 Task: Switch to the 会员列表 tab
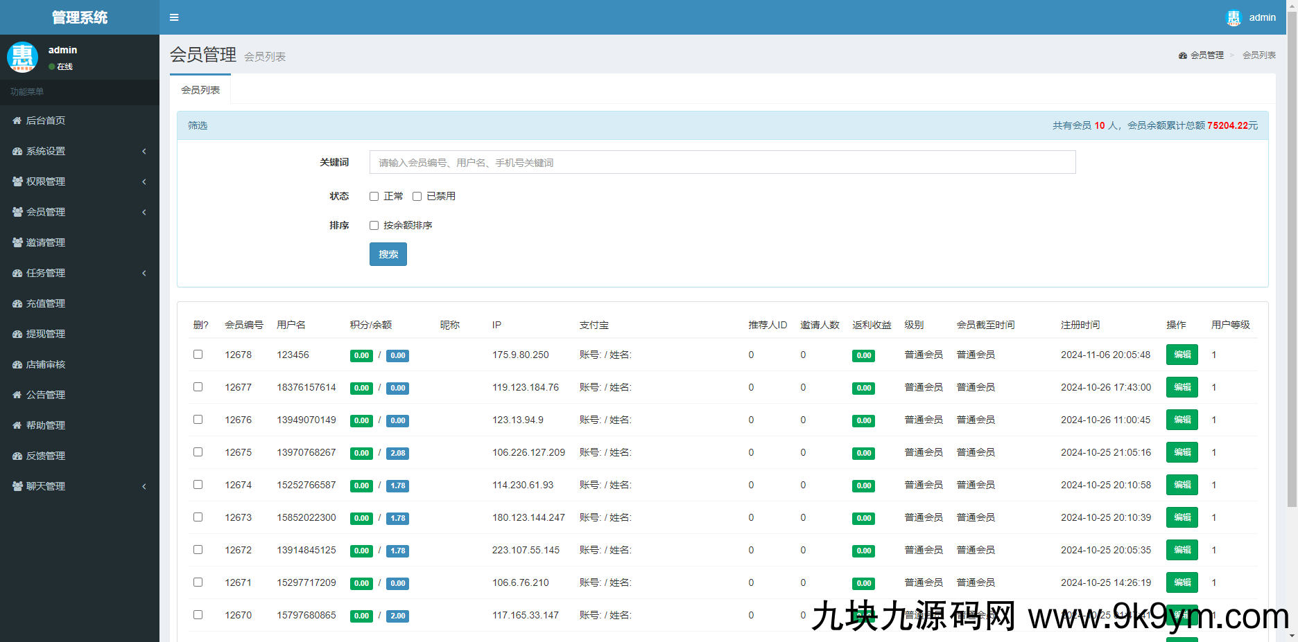[200, 90]
